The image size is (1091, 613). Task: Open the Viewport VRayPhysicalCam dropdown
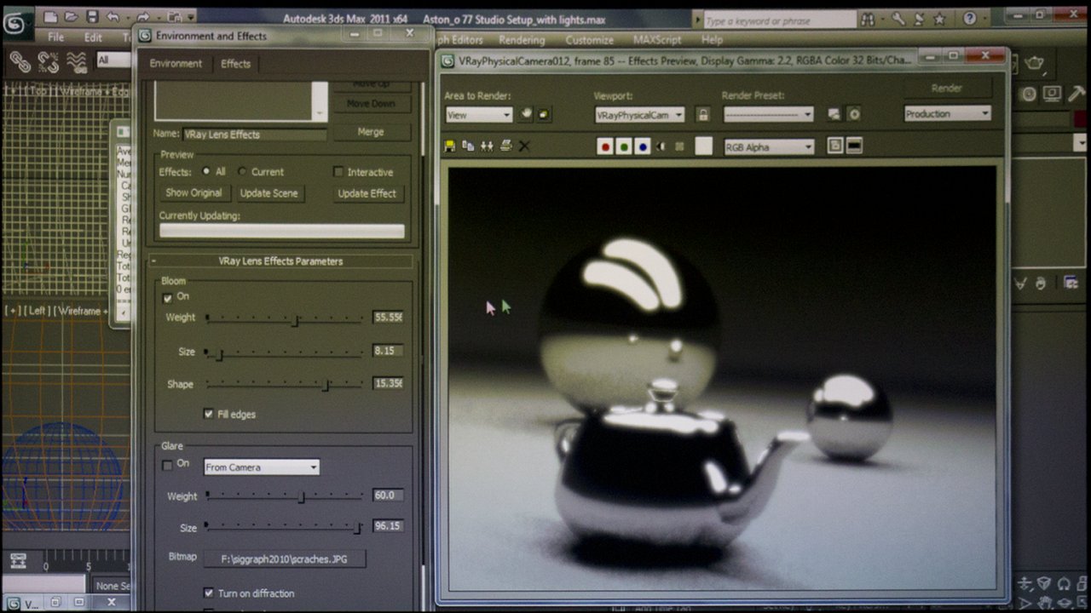639,115
